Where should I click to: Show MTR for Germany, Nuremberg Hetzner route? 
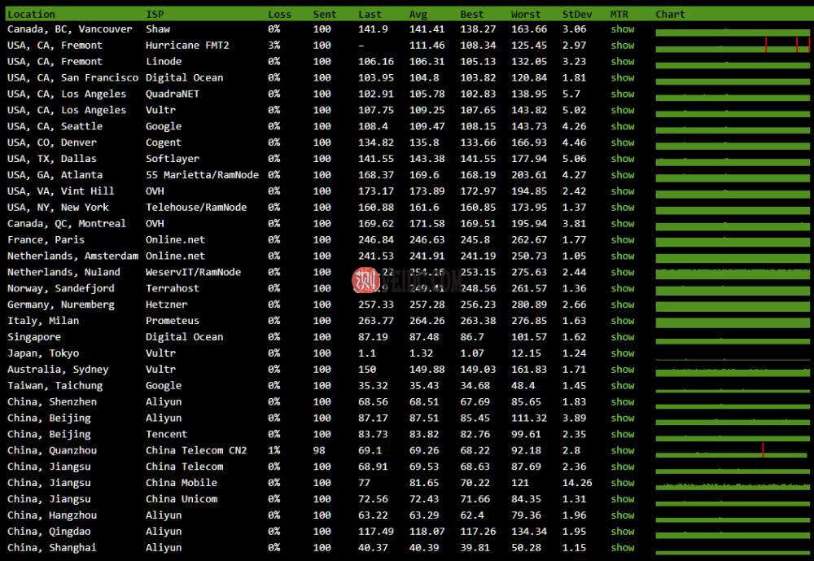pyautogui.click(x=622, y=304)
